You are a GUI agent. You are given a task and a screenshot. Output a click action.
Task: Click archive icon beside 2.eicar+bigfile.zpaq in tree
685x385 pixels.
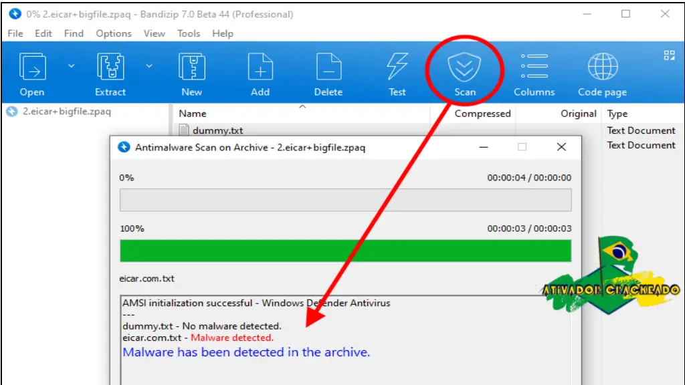12,112
